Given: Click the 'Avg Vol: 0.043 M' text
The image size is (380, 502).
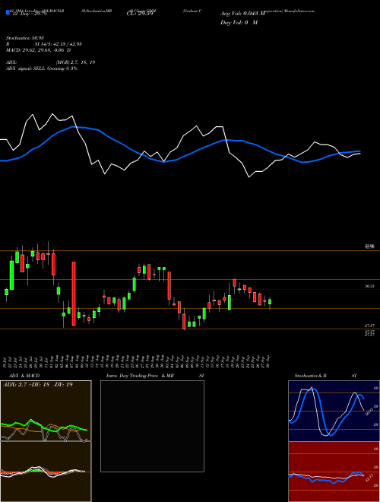Looking at the screenshot, I should click(242, 14).
